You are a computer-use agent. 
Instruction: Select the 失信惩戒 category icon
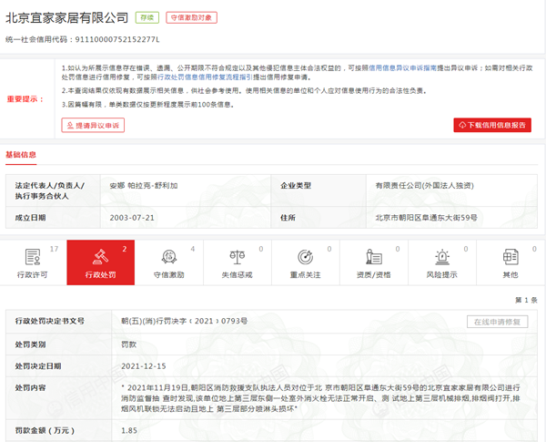point(236,256)
